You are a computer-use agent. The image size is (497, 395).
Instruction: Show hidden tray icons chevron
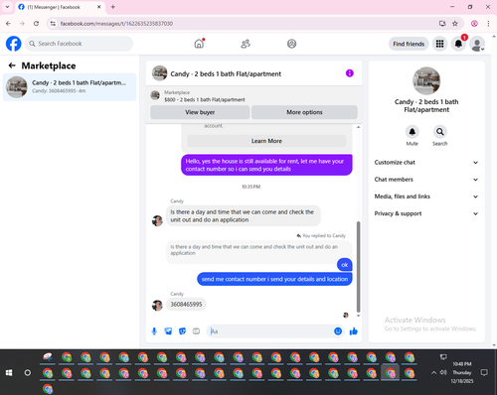[x=433, y=372]
